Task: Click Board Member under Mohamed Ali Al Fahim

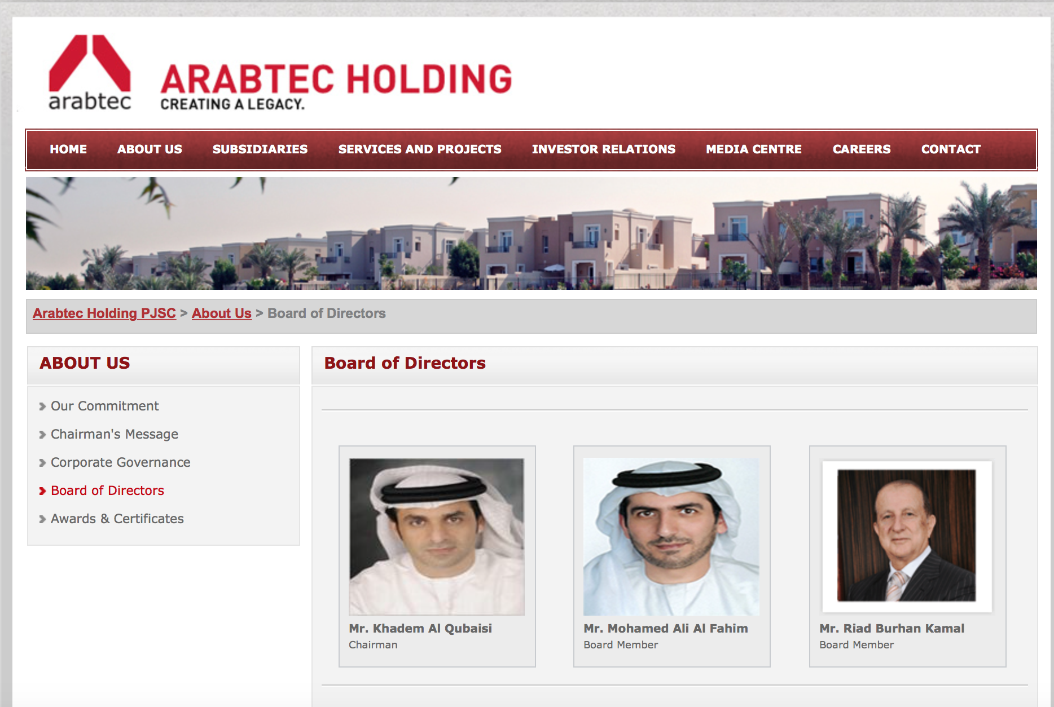Action: [621, 645]
